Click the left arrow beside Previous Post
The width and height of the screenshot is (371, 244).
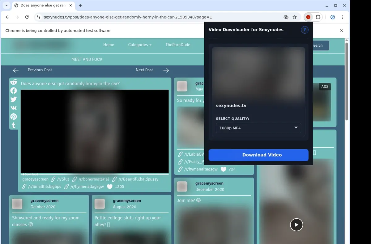coord(16,70)
